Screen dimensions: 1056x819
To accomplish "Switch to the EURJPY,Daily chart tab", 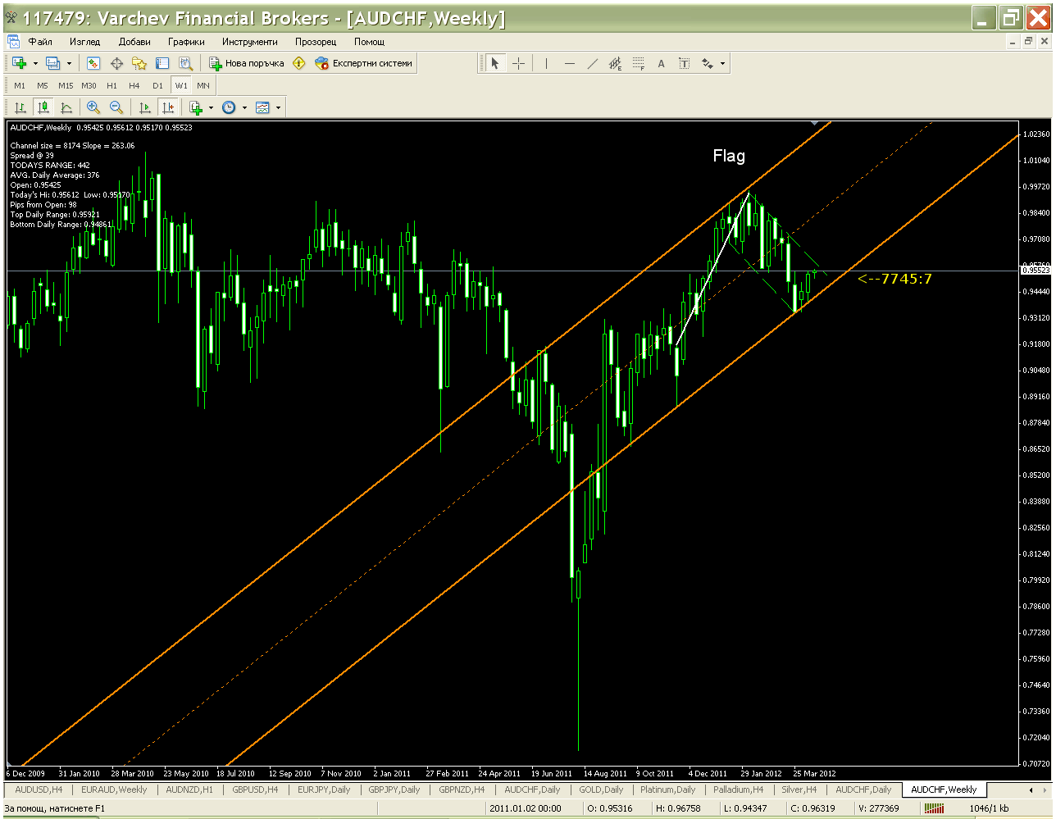I will (x=324, y=789).
